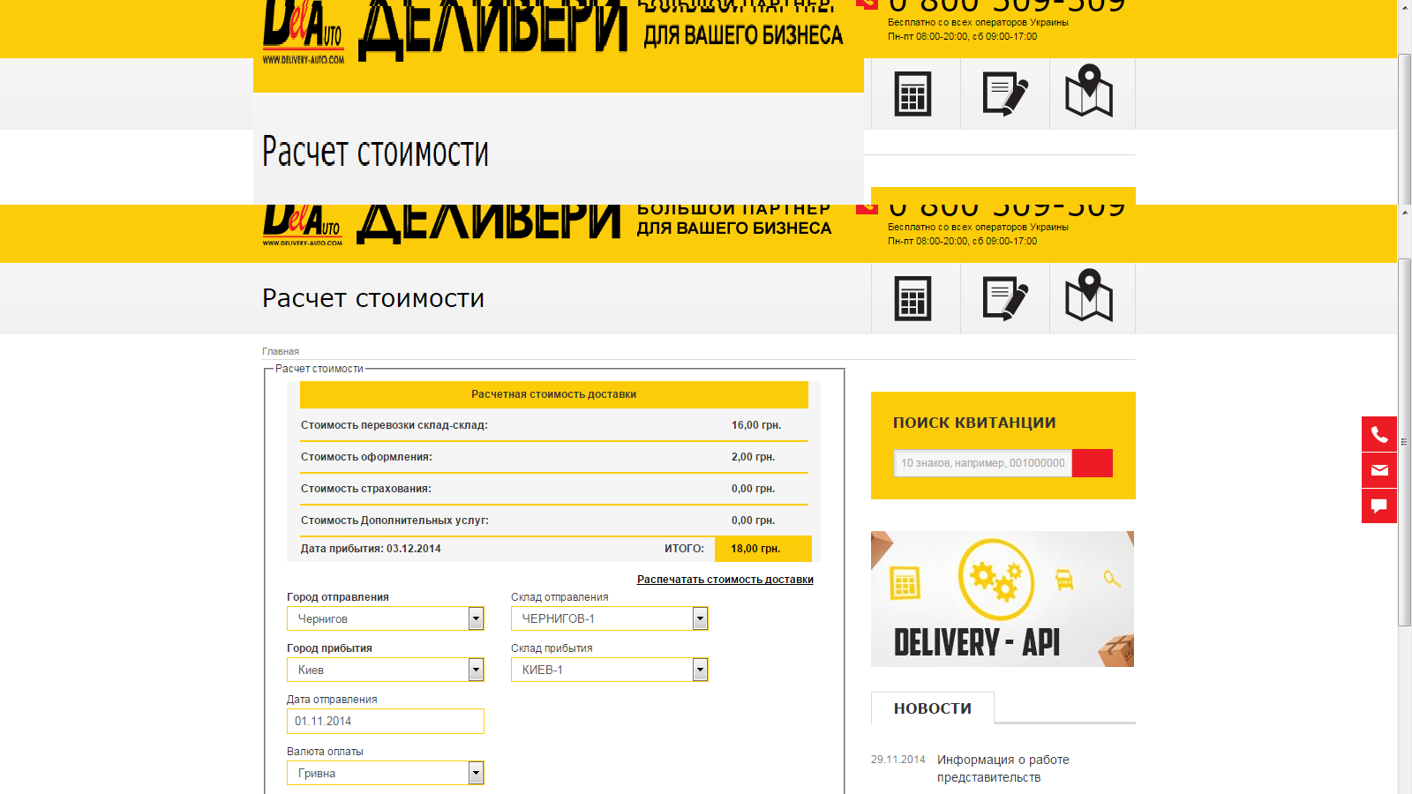Click the calculator icon in upper header

913,94
